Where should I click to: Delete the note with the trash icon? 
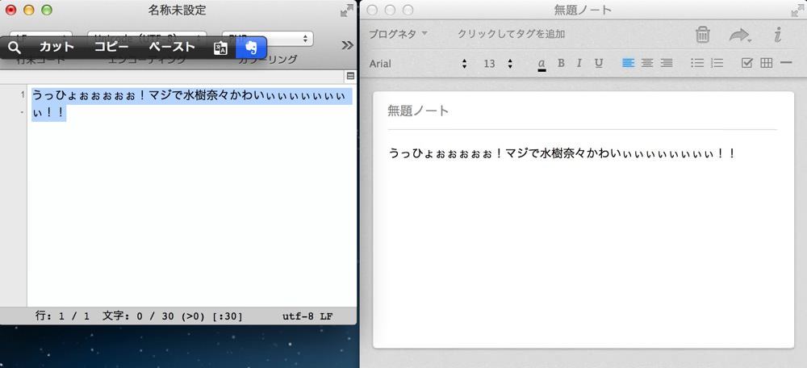tap(703, 35)
